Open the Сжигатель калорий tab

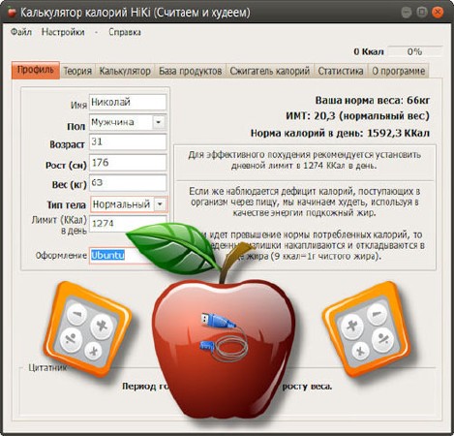tap(270, 71)
